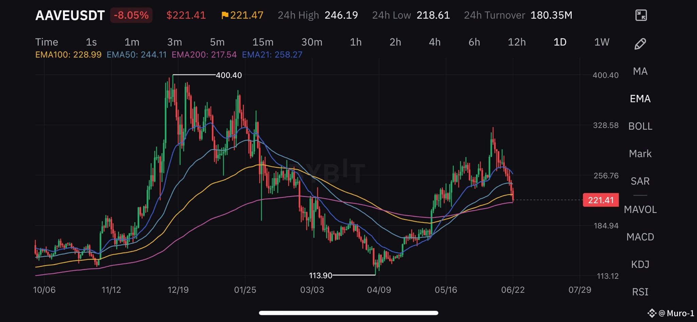This screenshot has height=322, width=697.
Task: Tap the 24h Turnover value 180.35M
Action: click(x=551, y=15)
